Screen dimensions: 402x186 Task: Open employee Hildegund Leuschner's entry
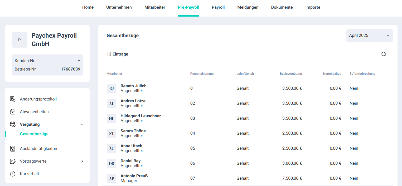coord(141,116)
